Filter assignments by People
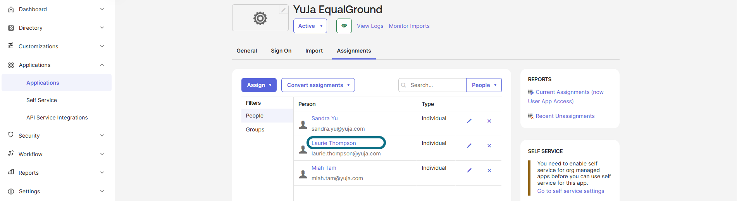737x201 pixels. pyautogui.click(x=267, y=116)
